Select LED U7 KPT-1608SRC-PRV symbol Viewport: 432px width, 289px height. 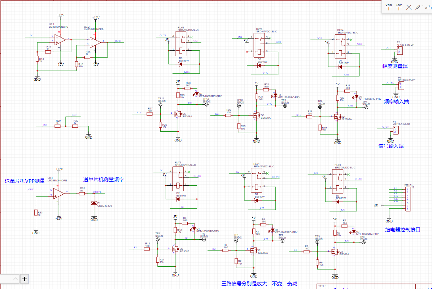point(197,94)
